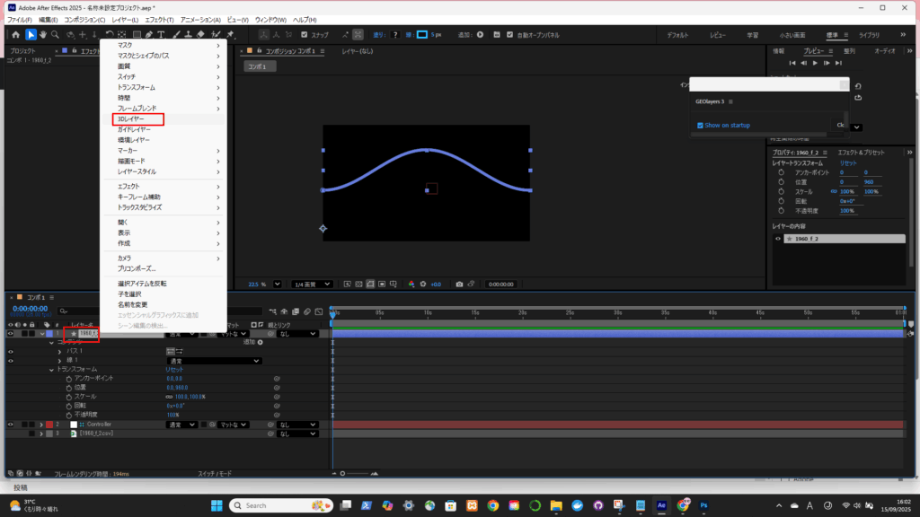Select the Eraser tool
Viewport: 920px width, 517px height.
(202, 35)
